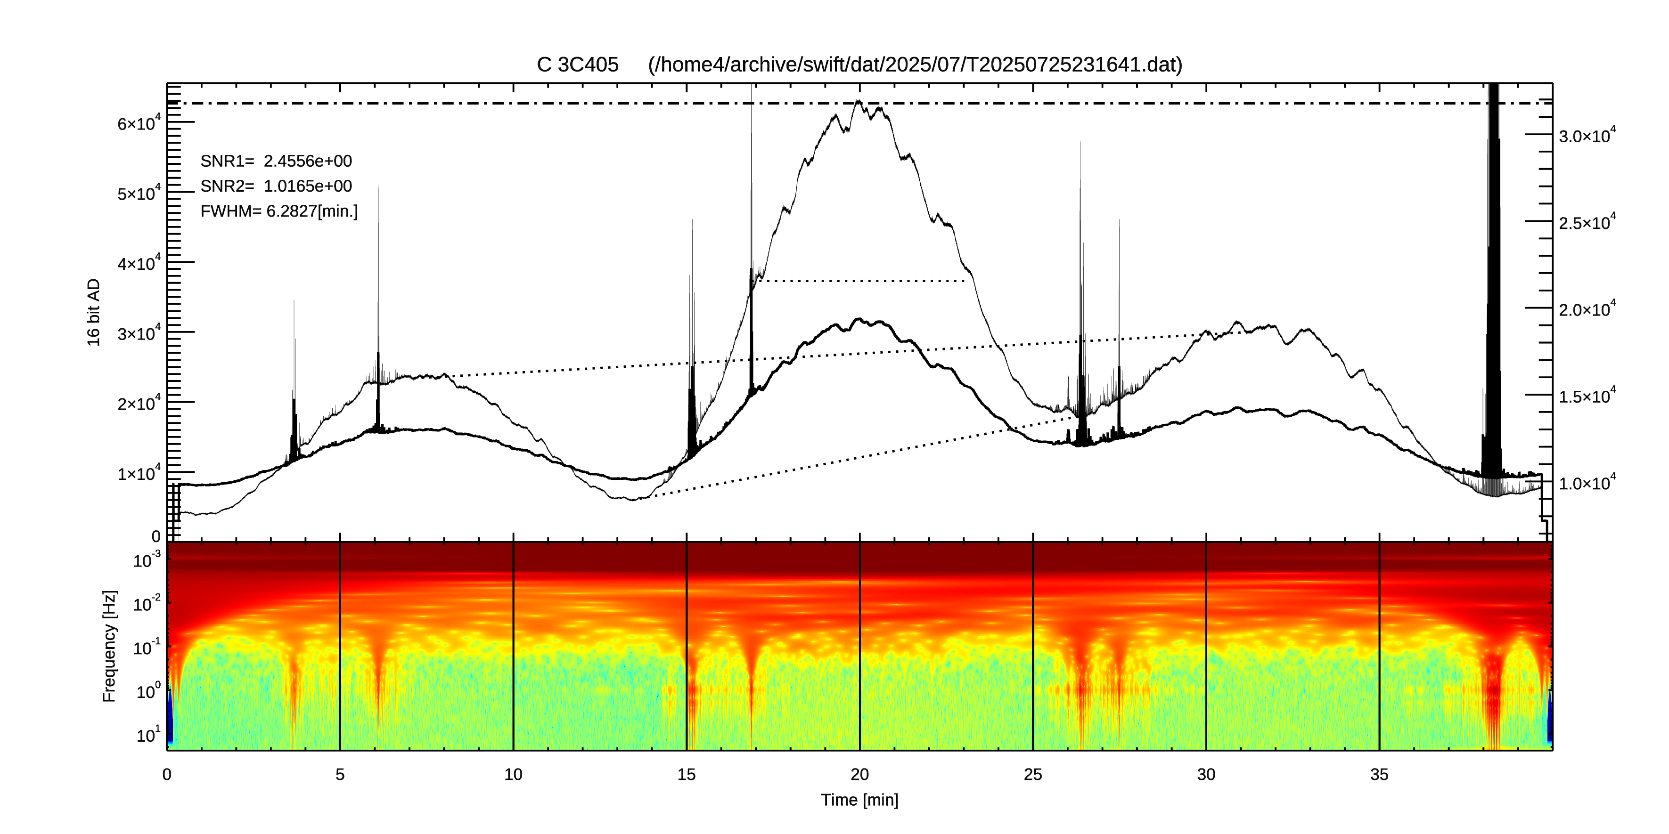Click the time axis label '35'

[1379, 774]
